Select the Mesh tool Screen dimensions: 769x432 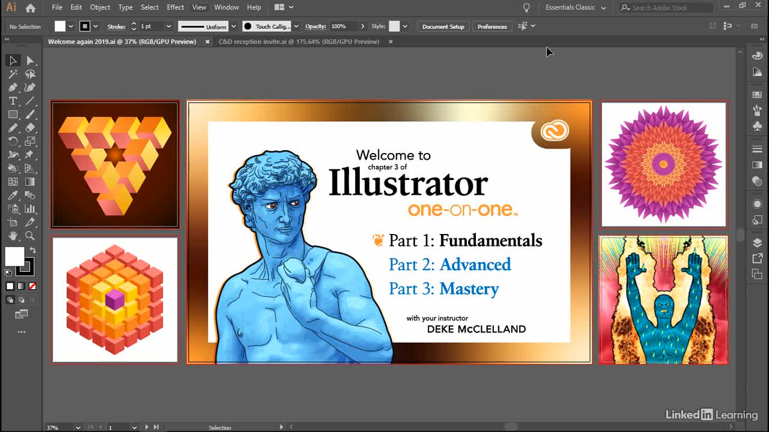pos(13,182)
